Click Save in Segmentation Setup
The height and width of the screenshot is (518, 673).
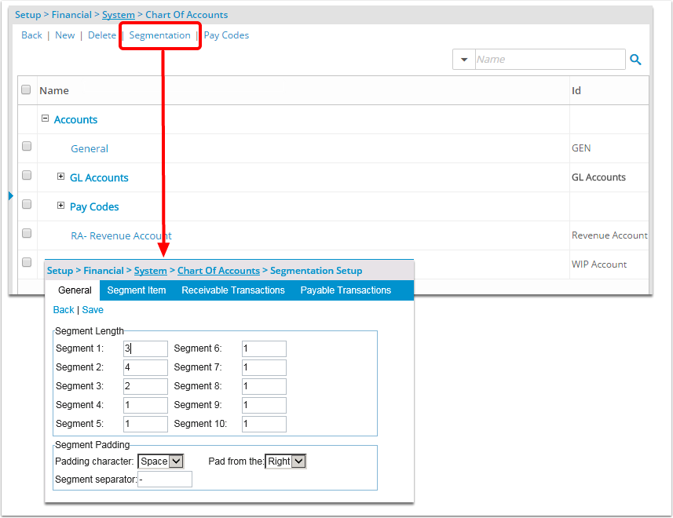pos(93,310)
